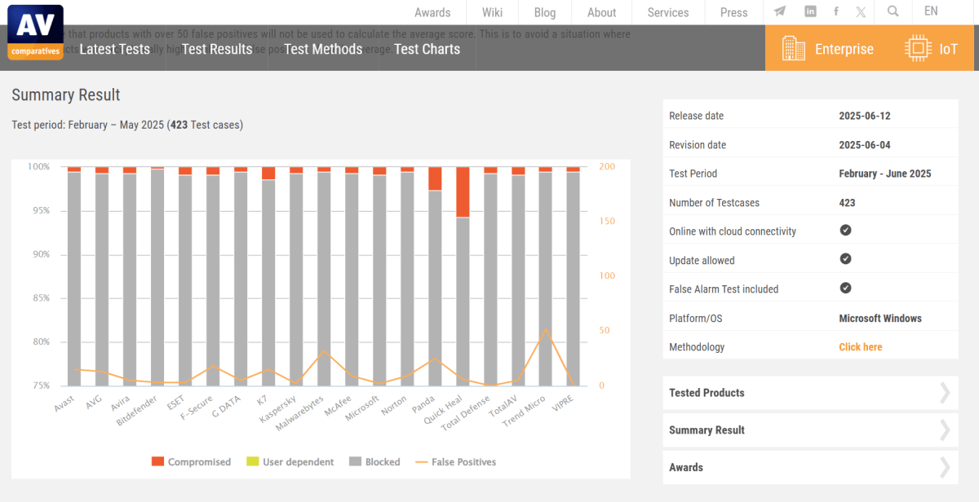979x502 pixels.
Task: Click the 'Platform/OS' row label
Action: pyautogui.click(x=696, y=319)
